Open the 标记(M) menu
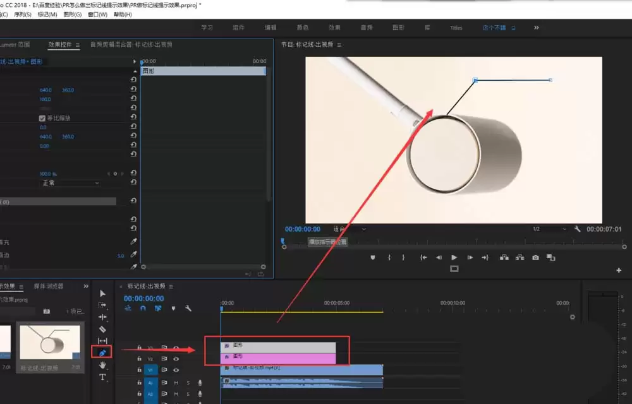632x404 pixels. coord(47,15)
